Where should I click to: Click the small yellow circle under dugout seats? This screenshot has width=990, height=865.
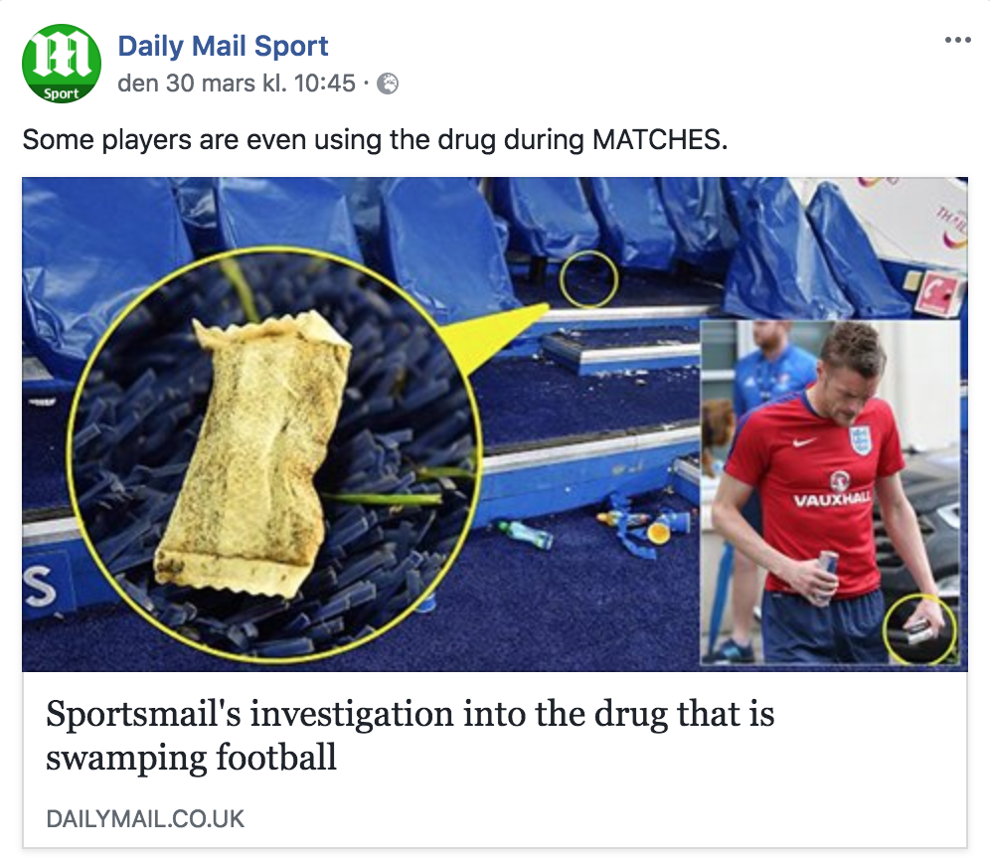pyautogui.click(x=588, y=279)
